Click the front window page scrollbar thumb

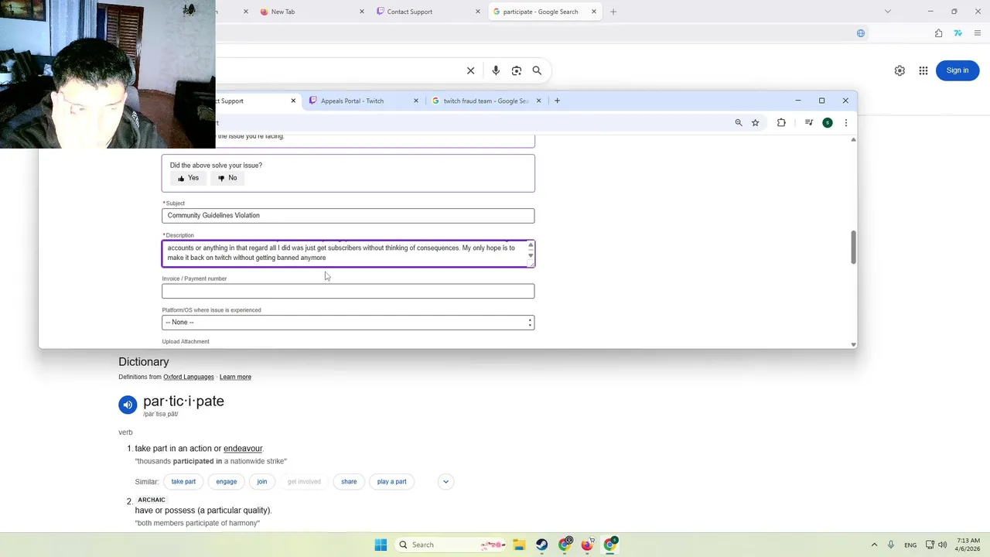pyautogui.click(x=853, y=248)
